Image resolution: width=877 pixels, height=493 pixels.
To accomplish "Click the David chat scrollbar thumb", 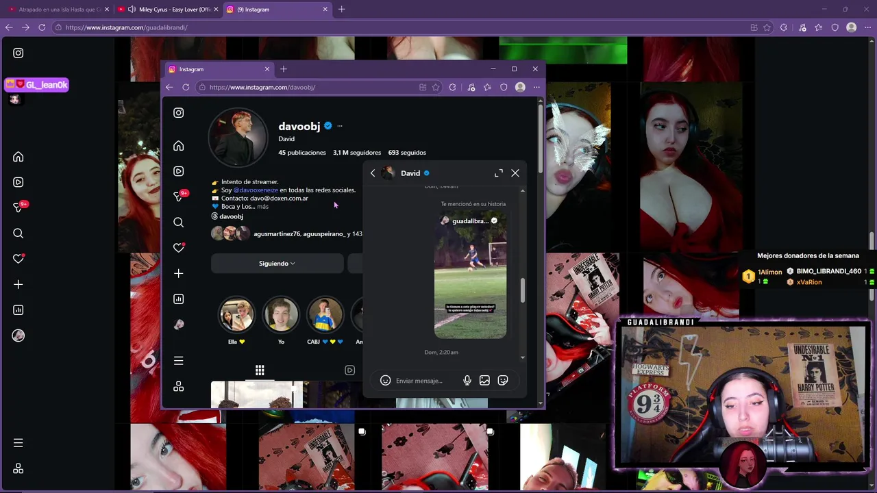I will pos(523,290).
